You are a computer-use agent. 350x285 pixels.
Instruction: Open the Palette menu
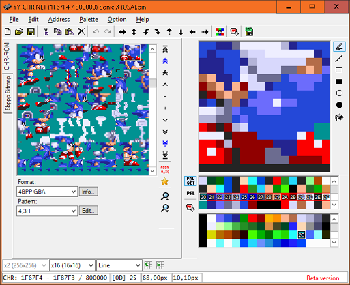pos(89,20)
